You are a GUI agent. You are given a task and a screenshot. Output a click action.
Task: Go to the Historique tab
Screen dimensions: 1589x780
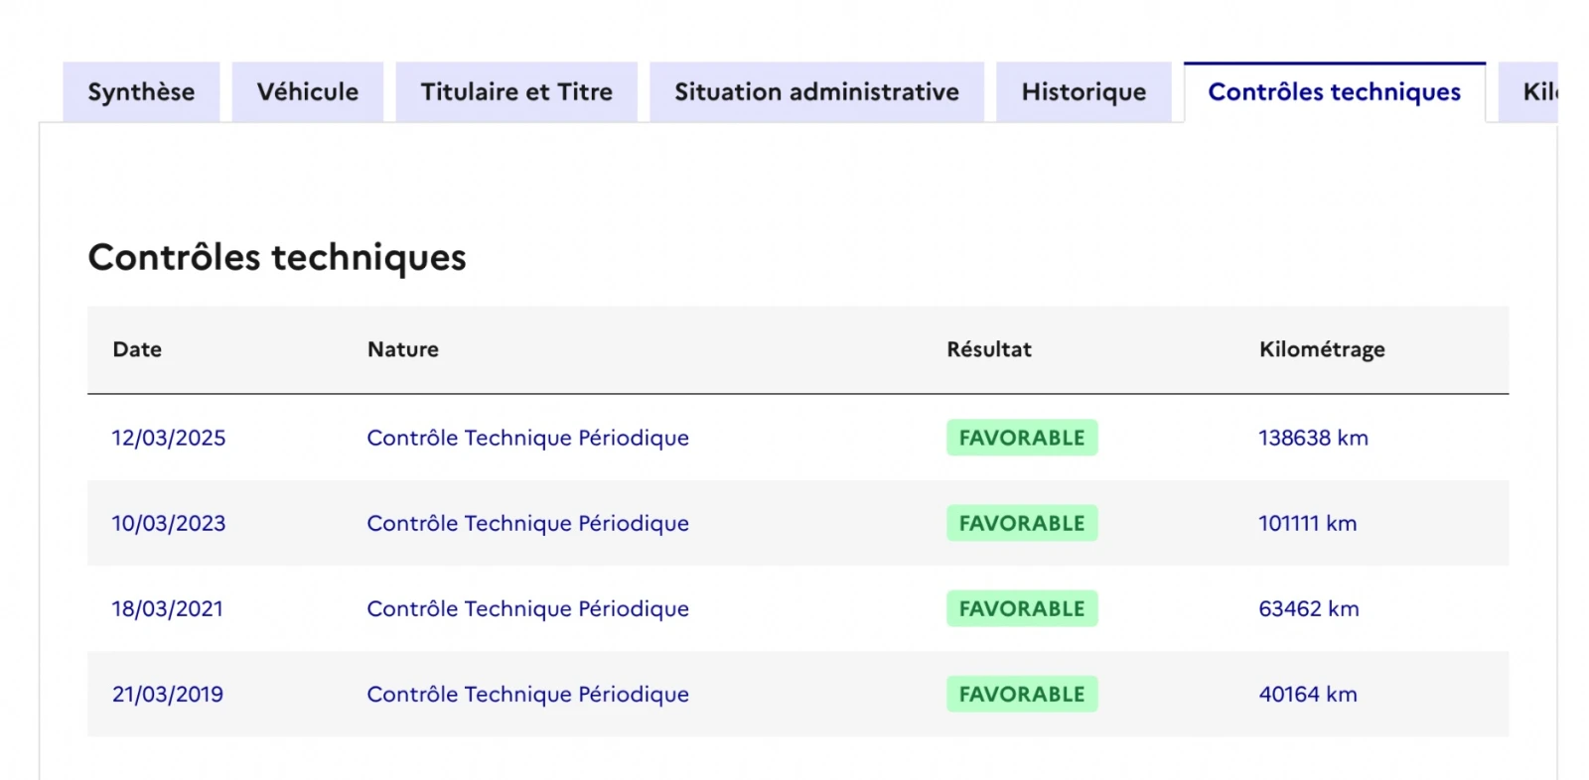tap(1083, 92)
